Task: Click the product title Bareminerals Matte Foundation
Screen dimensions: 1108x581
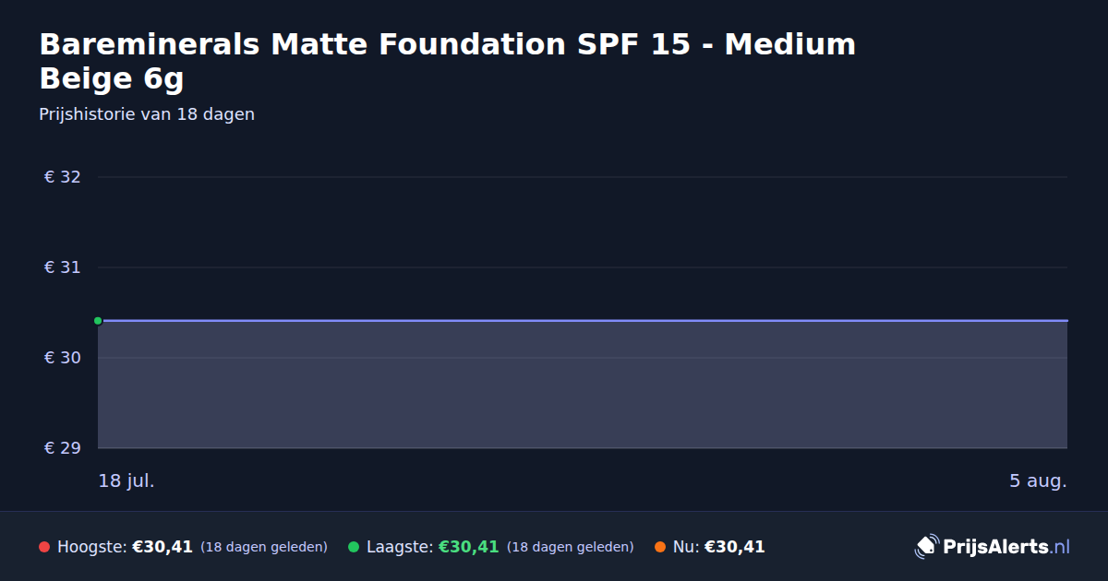Action: tap(448, 62)
